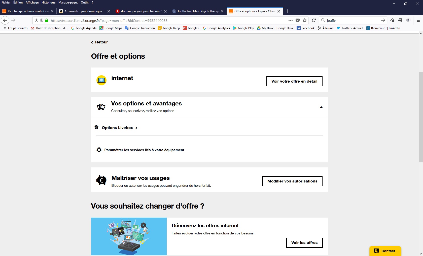Image resolution: width=423 pixels, height=256 pixels.
Task: Open 'Paramétrer les services liés à votre équipement'
Action: point(144,150)
